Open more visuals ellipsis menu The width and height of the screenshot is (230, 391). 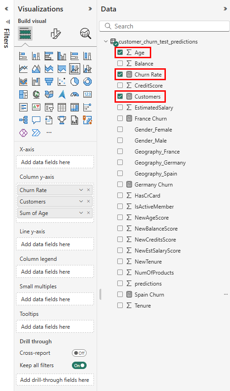[49, 132]
